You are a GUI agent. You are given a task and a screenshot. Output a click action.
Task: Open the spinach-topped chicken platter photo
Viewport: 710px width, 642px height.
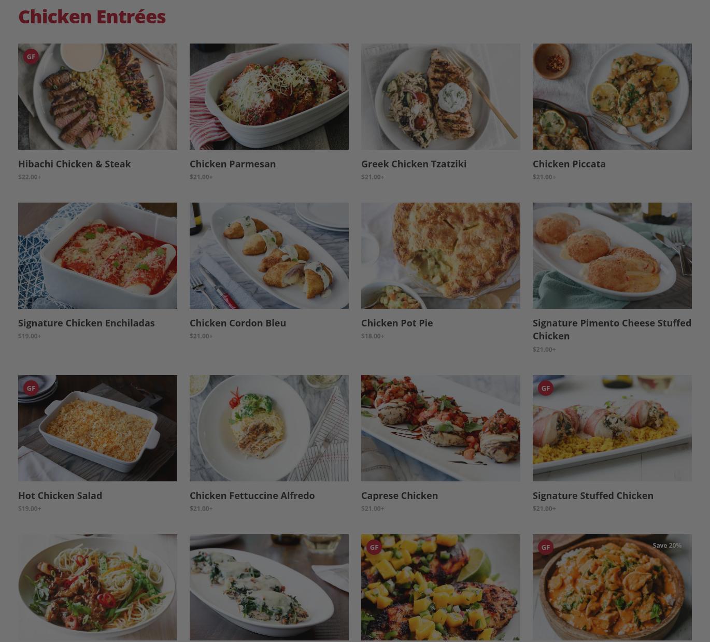click(x=269, y=587)
